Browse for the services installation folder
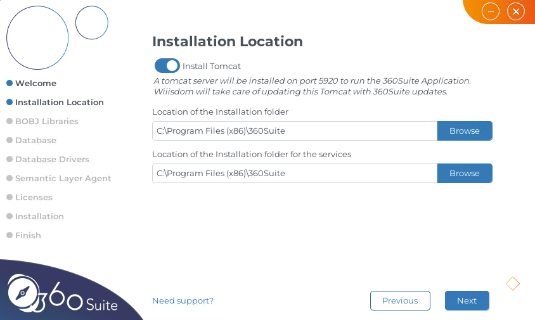This screenshot has width=535, height=320. (465, 173)
